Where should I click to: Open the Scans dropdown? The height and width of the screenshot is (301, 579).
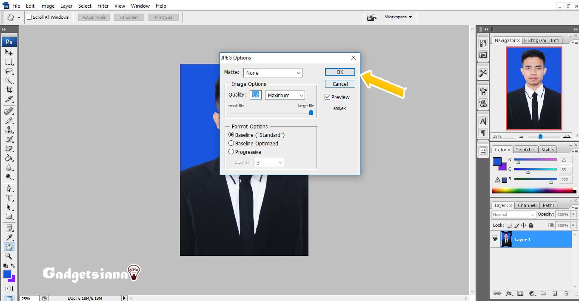tap(269, 162)
